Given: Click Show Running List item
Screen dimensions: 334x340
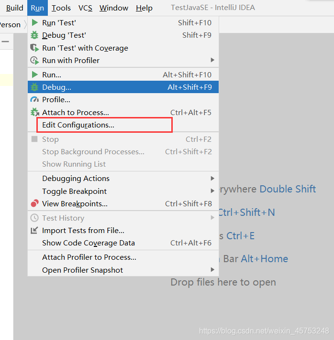Looking at the screenshot, I should point(123,164).
